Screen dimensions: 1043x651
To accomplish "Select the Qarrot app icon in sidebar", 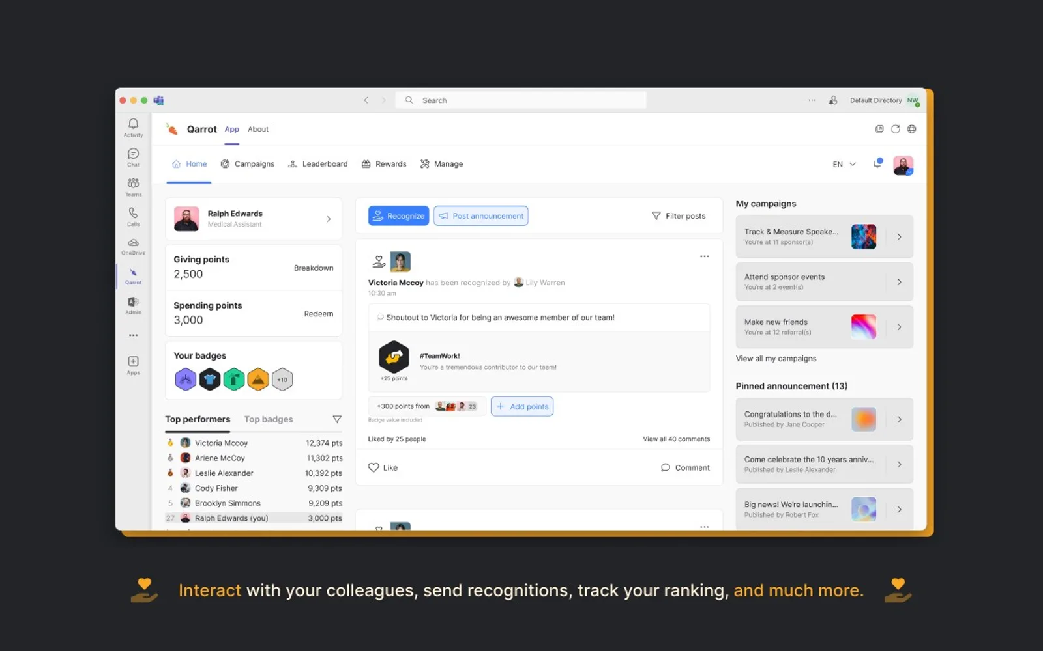I will tap(133, 276).
